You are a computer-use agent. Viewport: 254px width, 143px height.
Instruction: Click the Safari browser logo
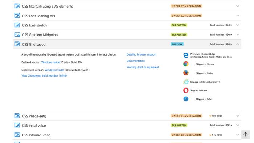(186, 99)
